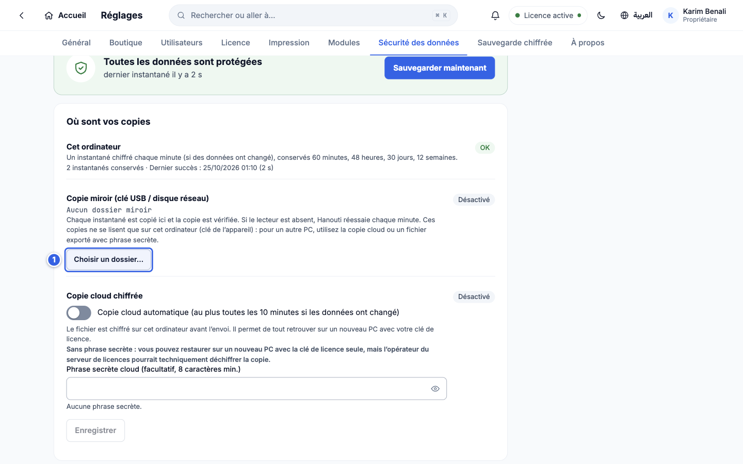Click the K avatar circle
The image size is (743, 464).
pyautogui.click(x=670, y=15)
